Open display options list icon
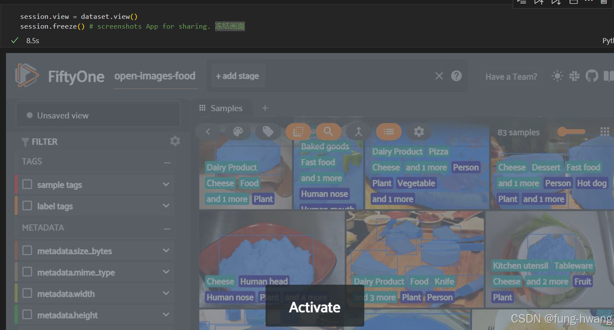 click(389, 132)
